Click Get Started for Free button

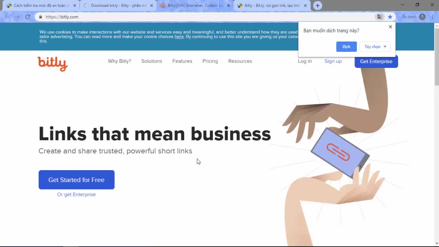(76, 180)
